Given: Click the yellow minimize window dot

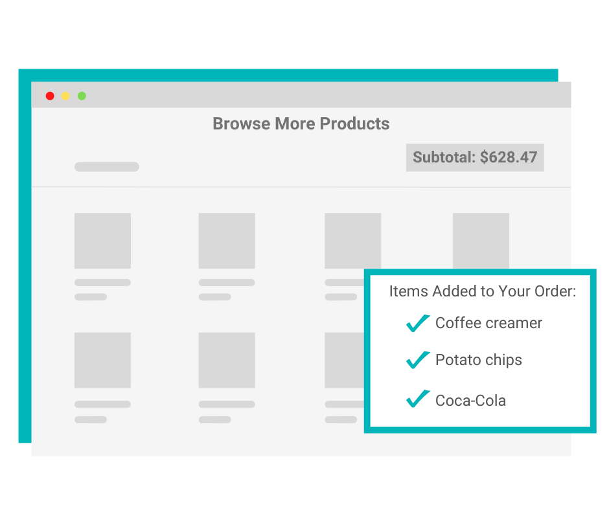Looking at the screenshot, I should (65, 96).
